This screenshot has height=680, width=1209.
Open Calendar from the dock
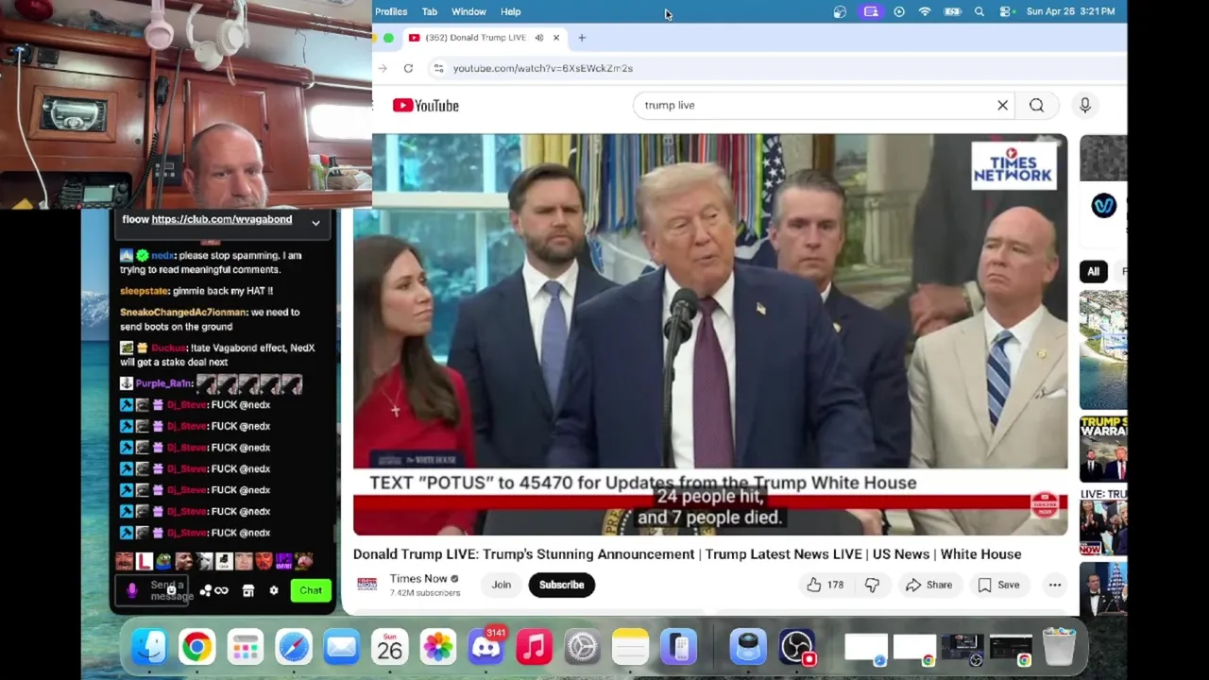click(389, 647)
